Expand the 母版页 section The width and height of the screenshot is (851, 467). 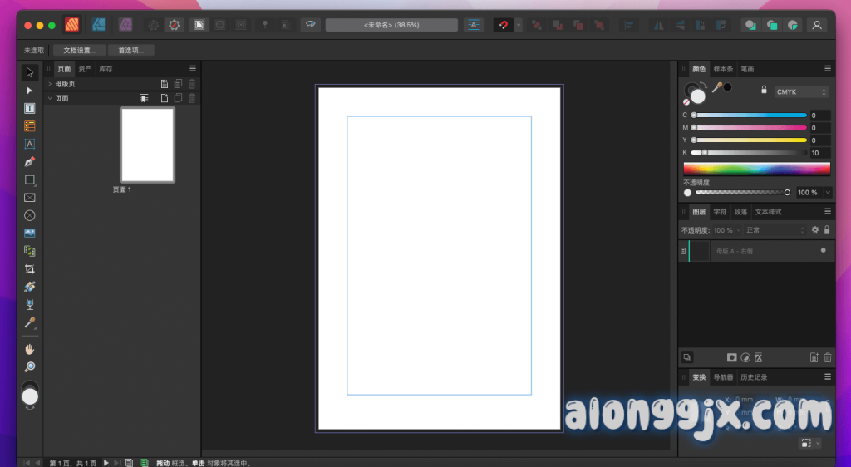click(x=50, y=84)
